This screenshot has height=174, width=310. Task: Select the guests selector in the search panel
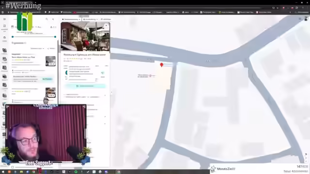point(53,27)
